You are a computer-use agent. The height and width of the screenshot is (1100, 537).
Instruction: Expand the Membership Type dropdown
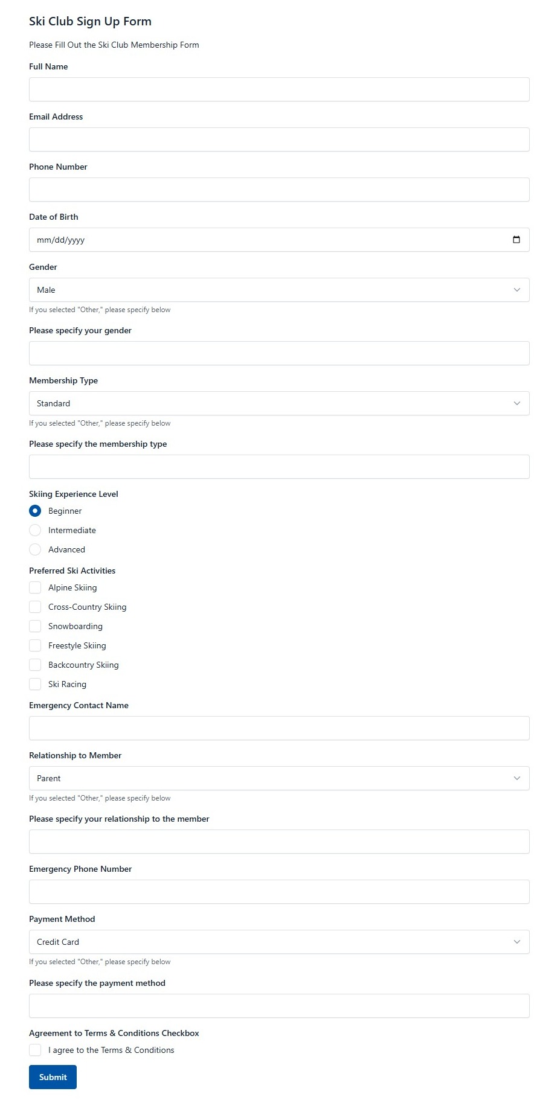click(279, 403)
